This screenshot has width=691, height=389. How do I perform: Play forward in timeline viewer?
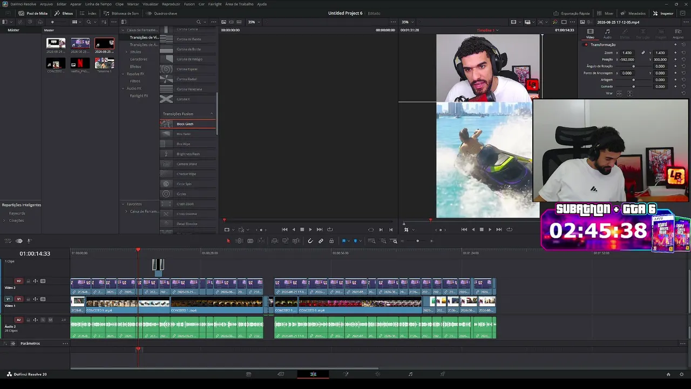point(490,230)
